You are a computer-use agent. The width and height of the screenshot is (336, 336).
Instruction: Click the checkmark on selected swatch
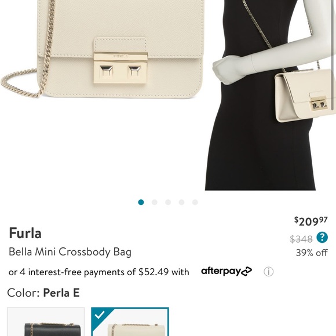pyautogui.click(x=100, y=315)
